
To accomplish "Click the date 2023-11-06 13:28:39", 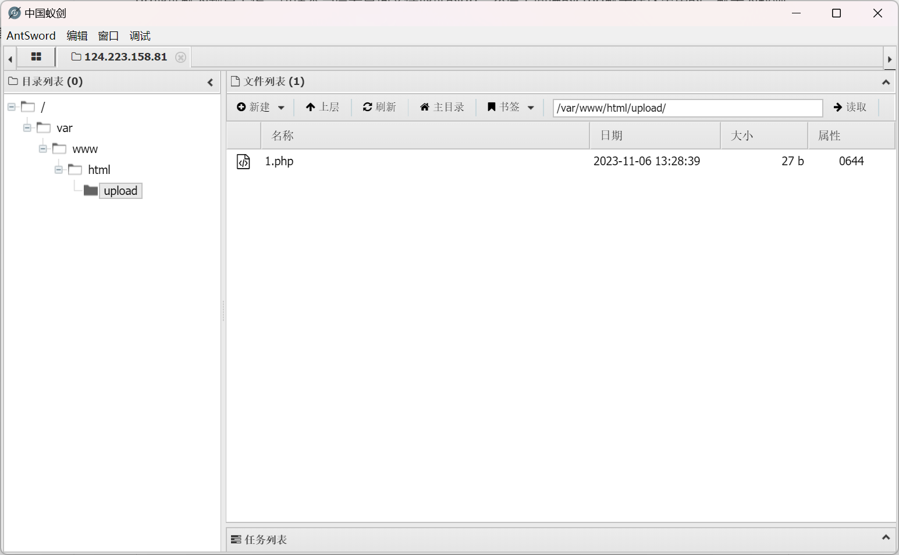I will [646, 161].
